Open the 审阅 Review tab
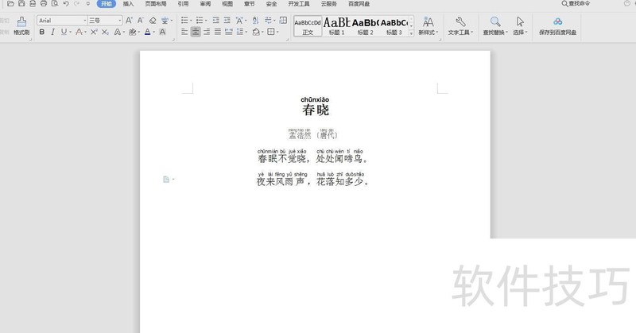This screenshot has width=636, height=333. pyautogui.click(x=205, y=4)
